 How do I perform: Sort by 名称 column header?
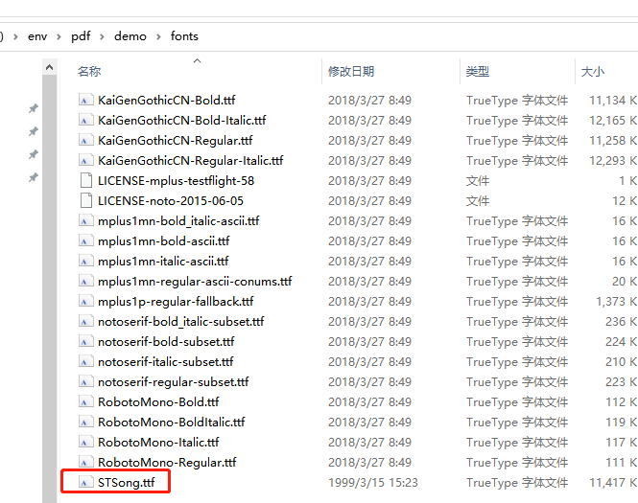(x=89, y=72)
